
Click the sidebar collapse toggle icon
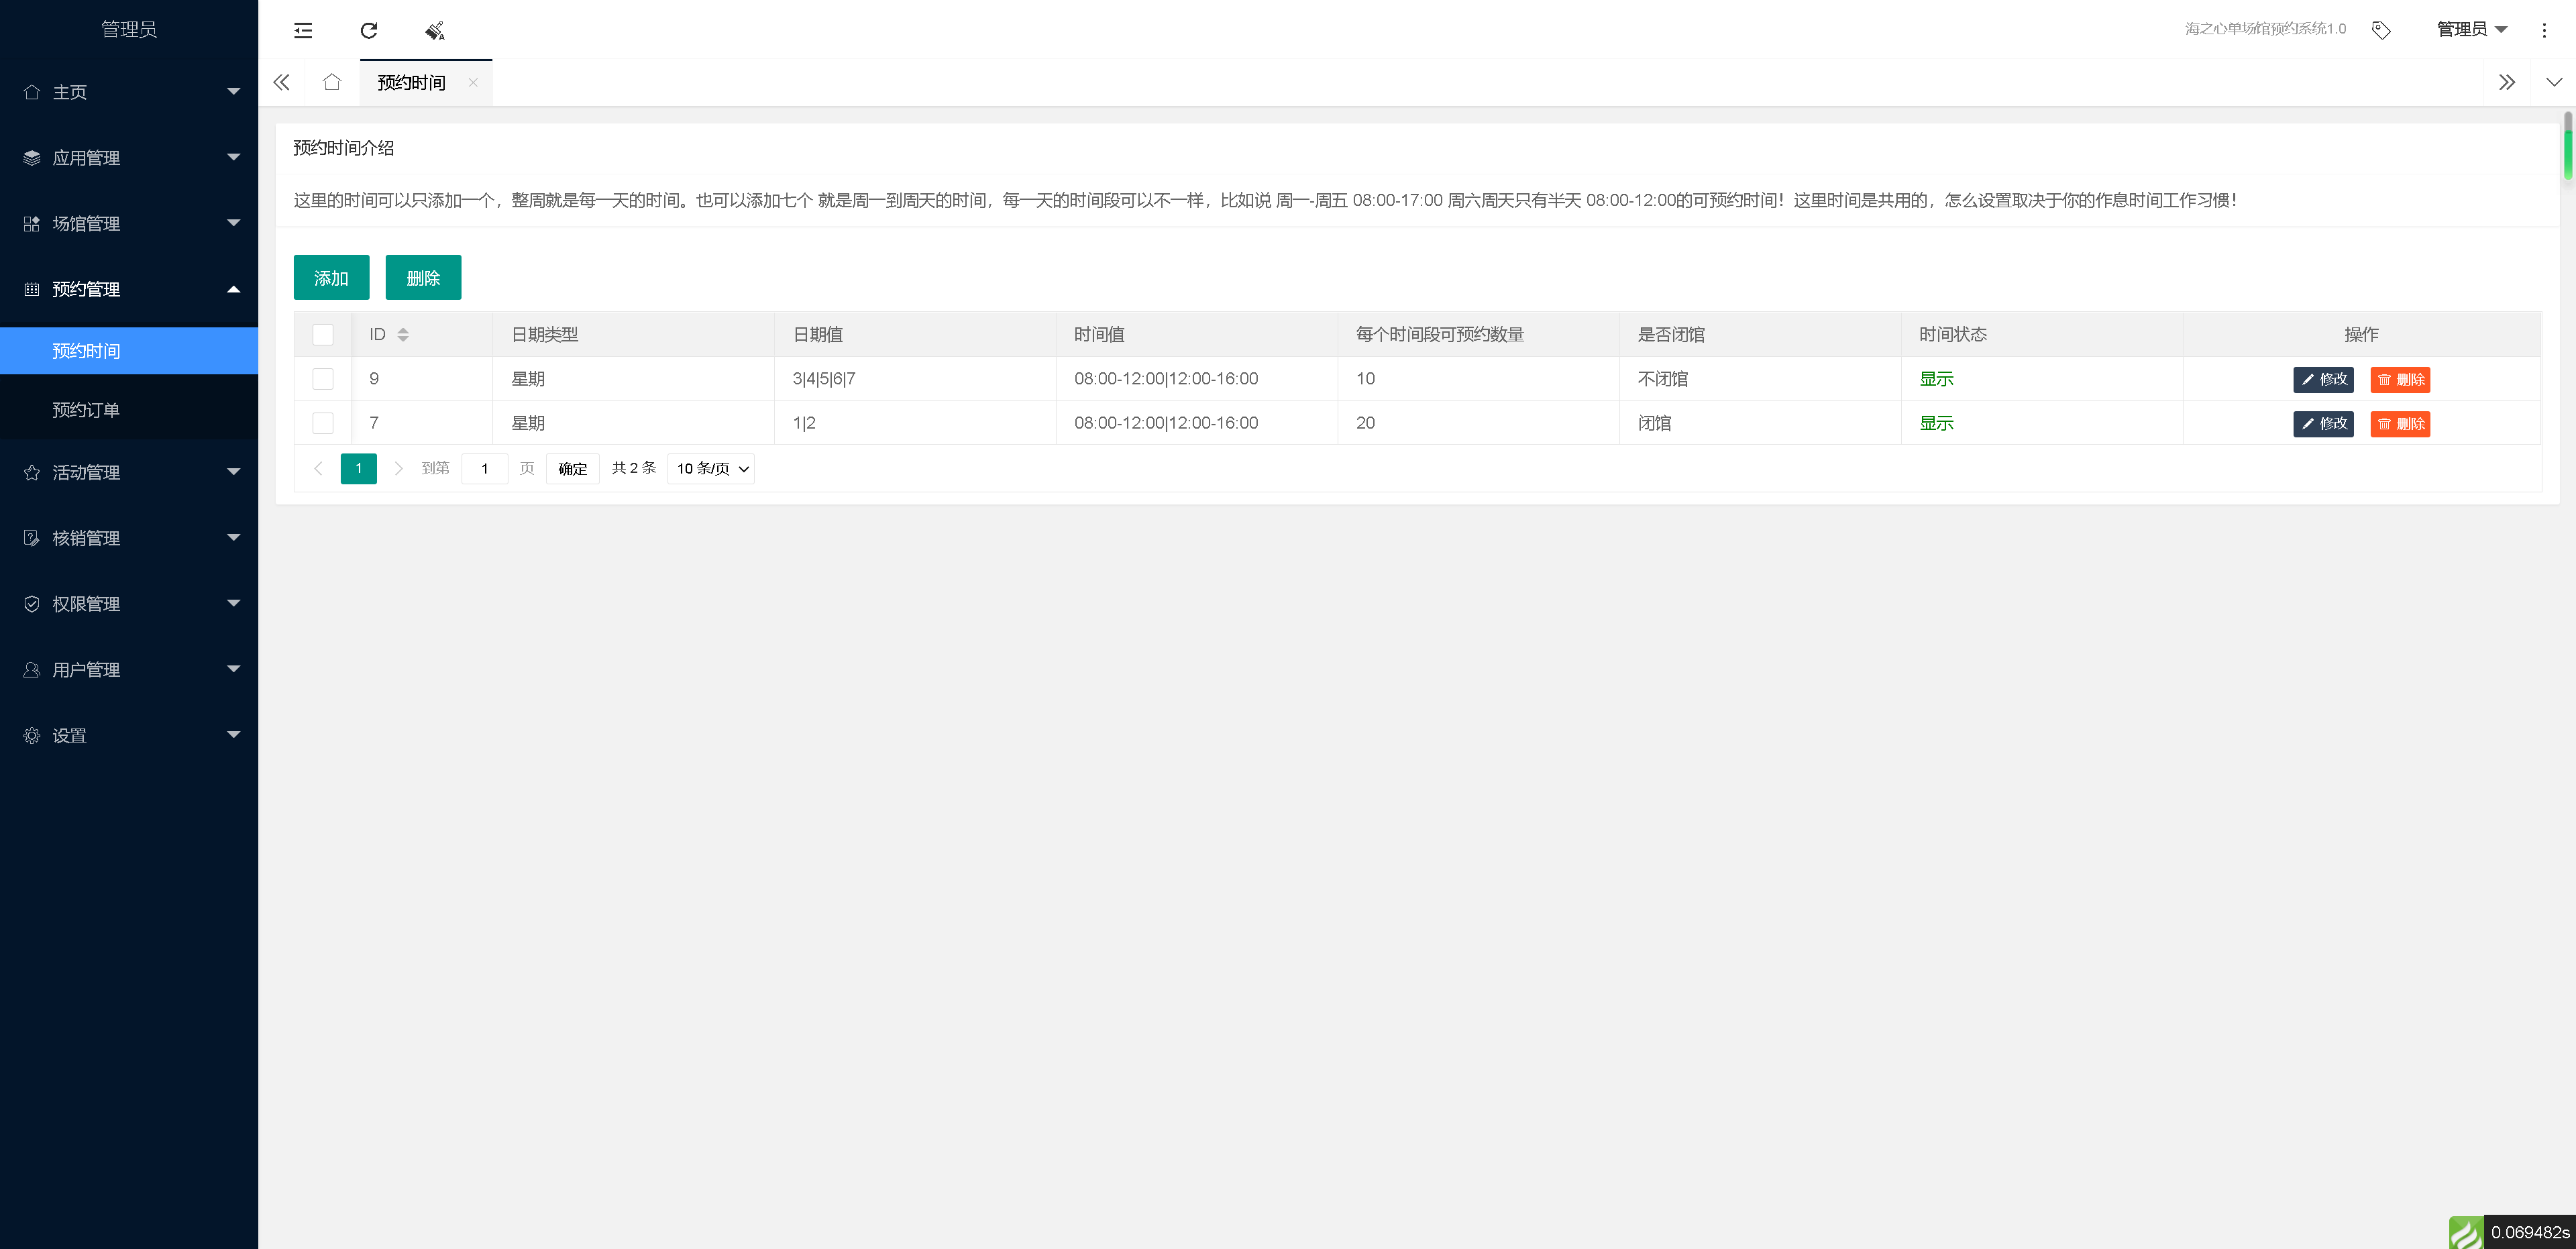tap(303, 30)
